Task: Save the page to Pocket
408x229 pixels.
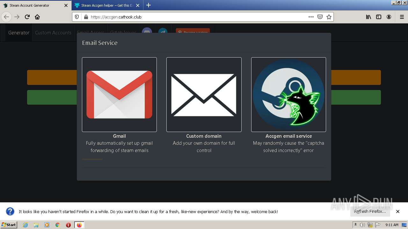Action: (x=320, y=17)
